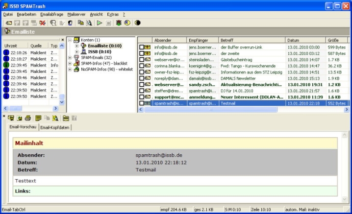Image resolution: width=352 pixels, height=214 pixels.
Task: Click the black-and-white circle toolbar icon
Action: (x=138, y=23)
